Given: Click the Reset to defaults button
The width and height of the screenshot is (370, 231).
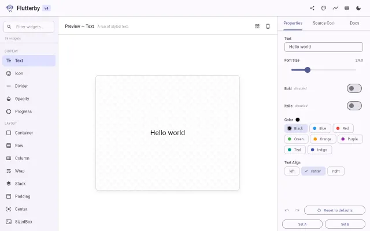Looking at the screenshot, I should (335, 210).
